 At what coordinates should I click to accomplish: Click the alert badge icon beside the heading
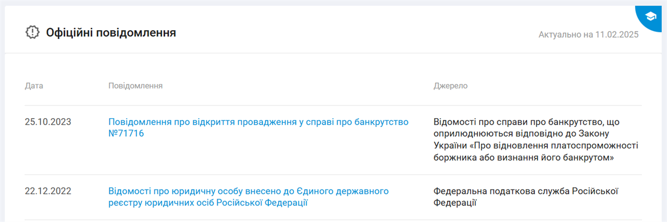(x=33, y=32)
